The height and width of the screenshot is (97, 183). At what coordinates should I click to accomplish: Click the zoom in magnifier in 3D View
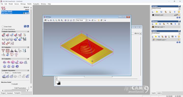click(x=54, y=20)
